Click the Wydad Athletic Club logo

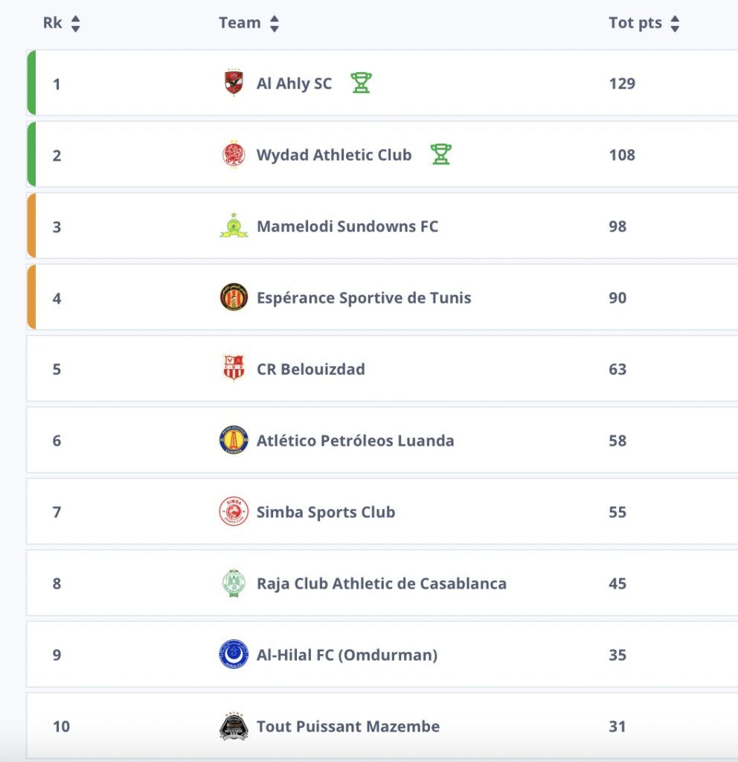[234, 155]
